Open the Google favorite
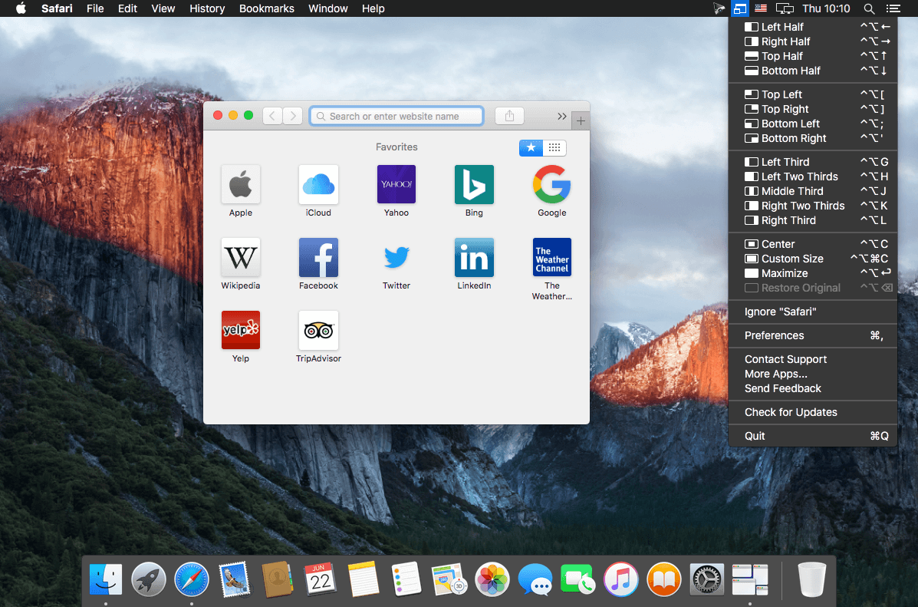This screenshot has height=607, width=918. (x=552, y=185)
